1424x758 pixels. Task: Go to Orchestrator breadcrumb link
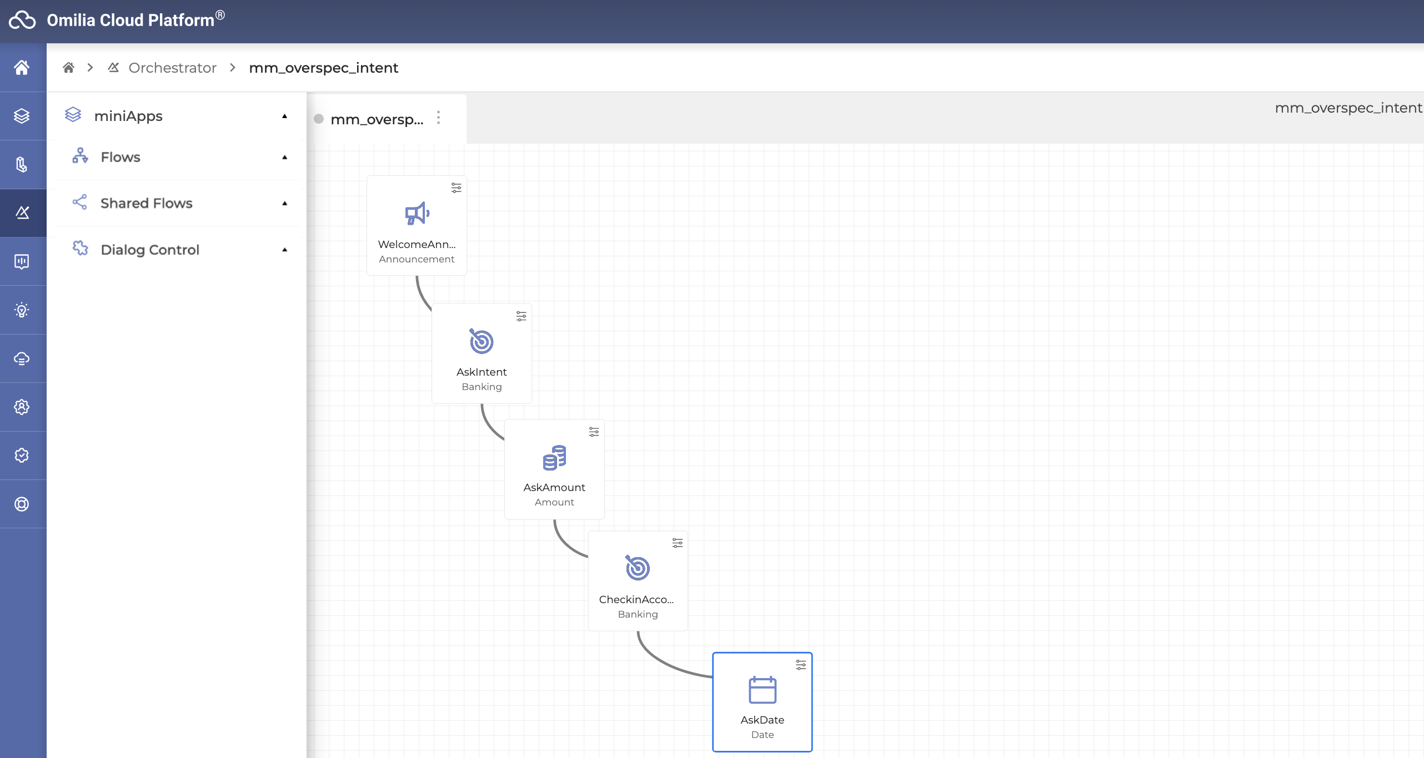[x=172, y=68]
